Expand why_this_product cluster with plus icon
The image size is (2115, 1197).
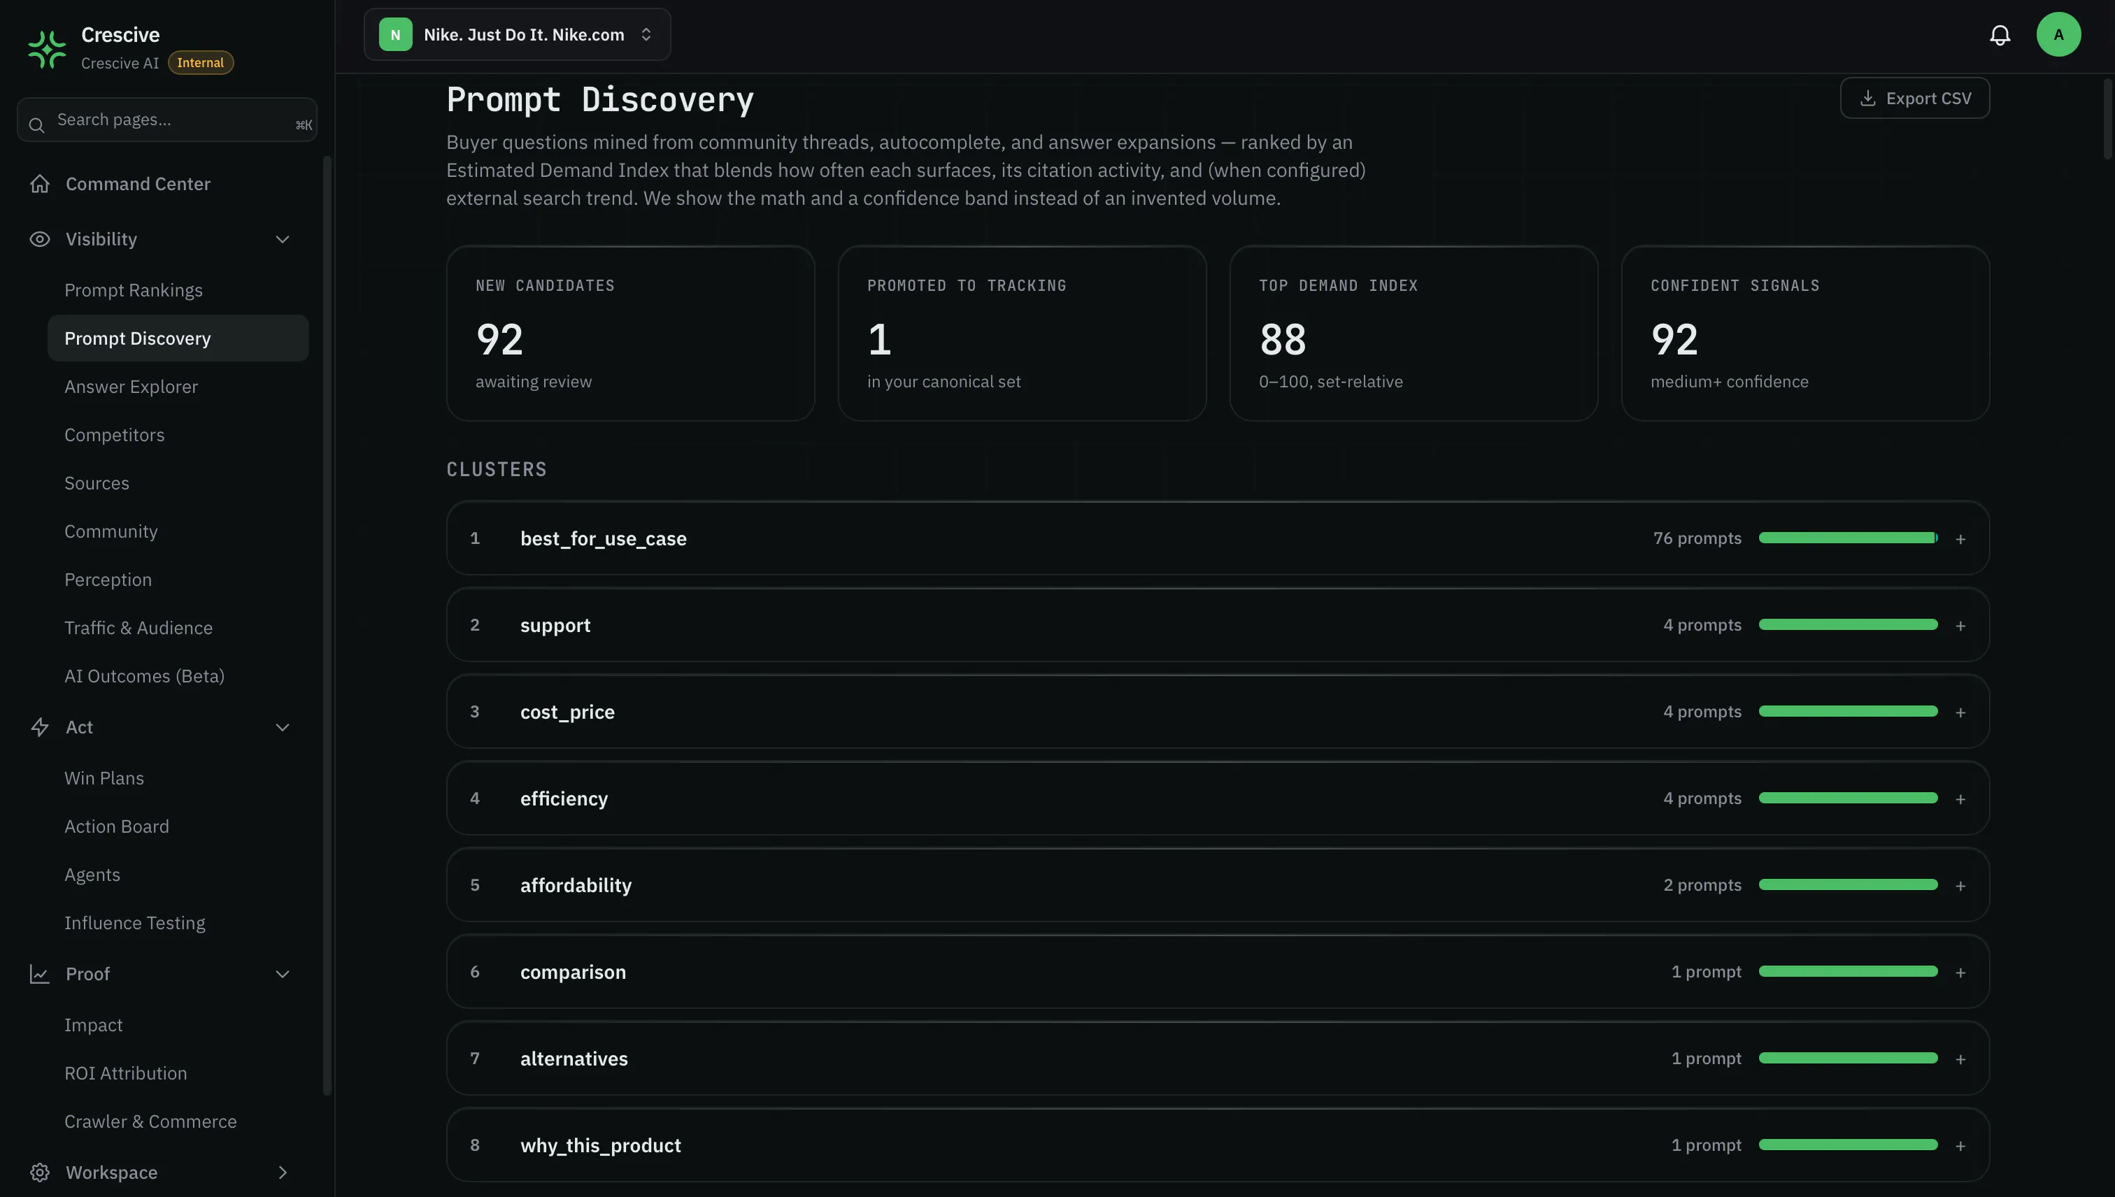tap(1960, 1146)
